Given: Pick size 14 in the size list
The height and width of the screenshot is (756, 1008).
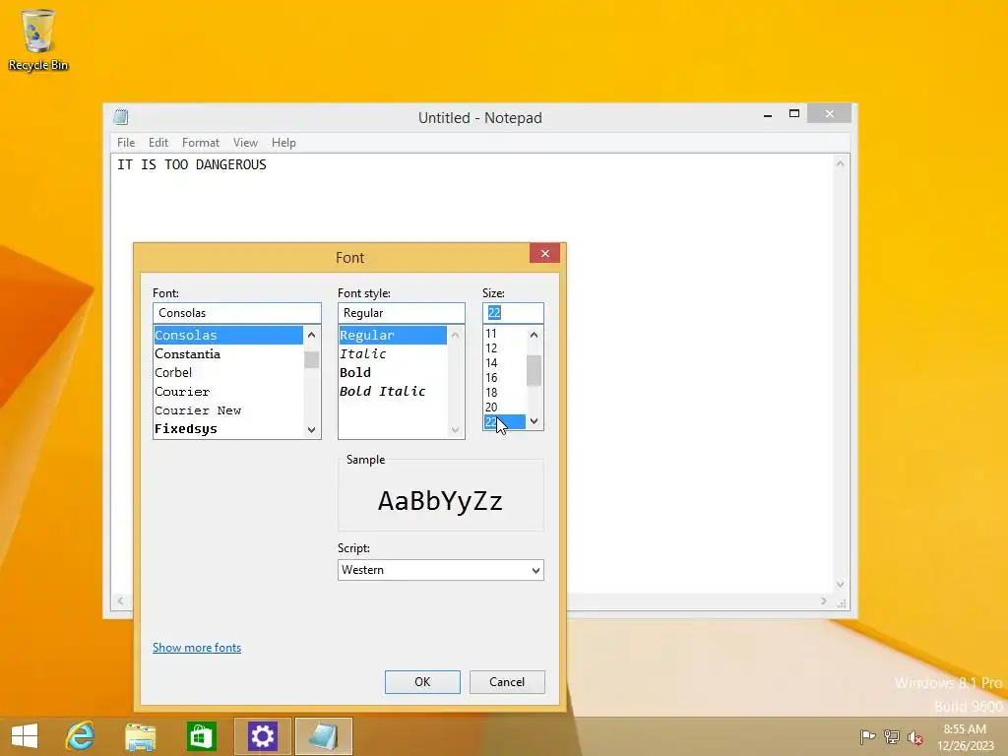Looking at the screenshot, I should pos(505,363).
